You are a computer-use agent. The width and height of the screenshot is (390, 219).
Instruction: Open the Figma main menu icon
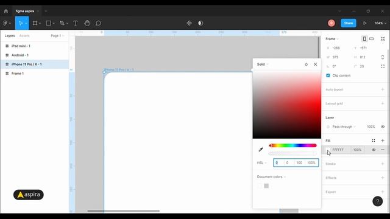5,23
